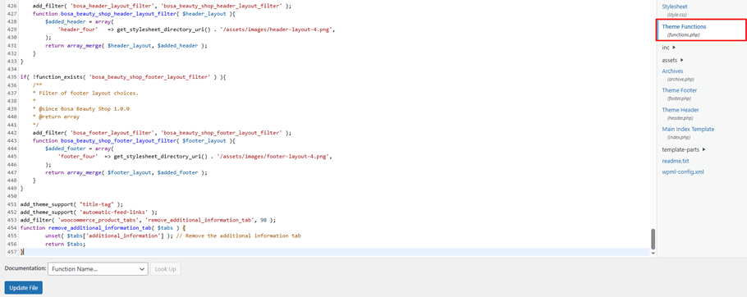Open the wpml-config.xml file
This screenshot has height=297, width=747.
point(683,171)
